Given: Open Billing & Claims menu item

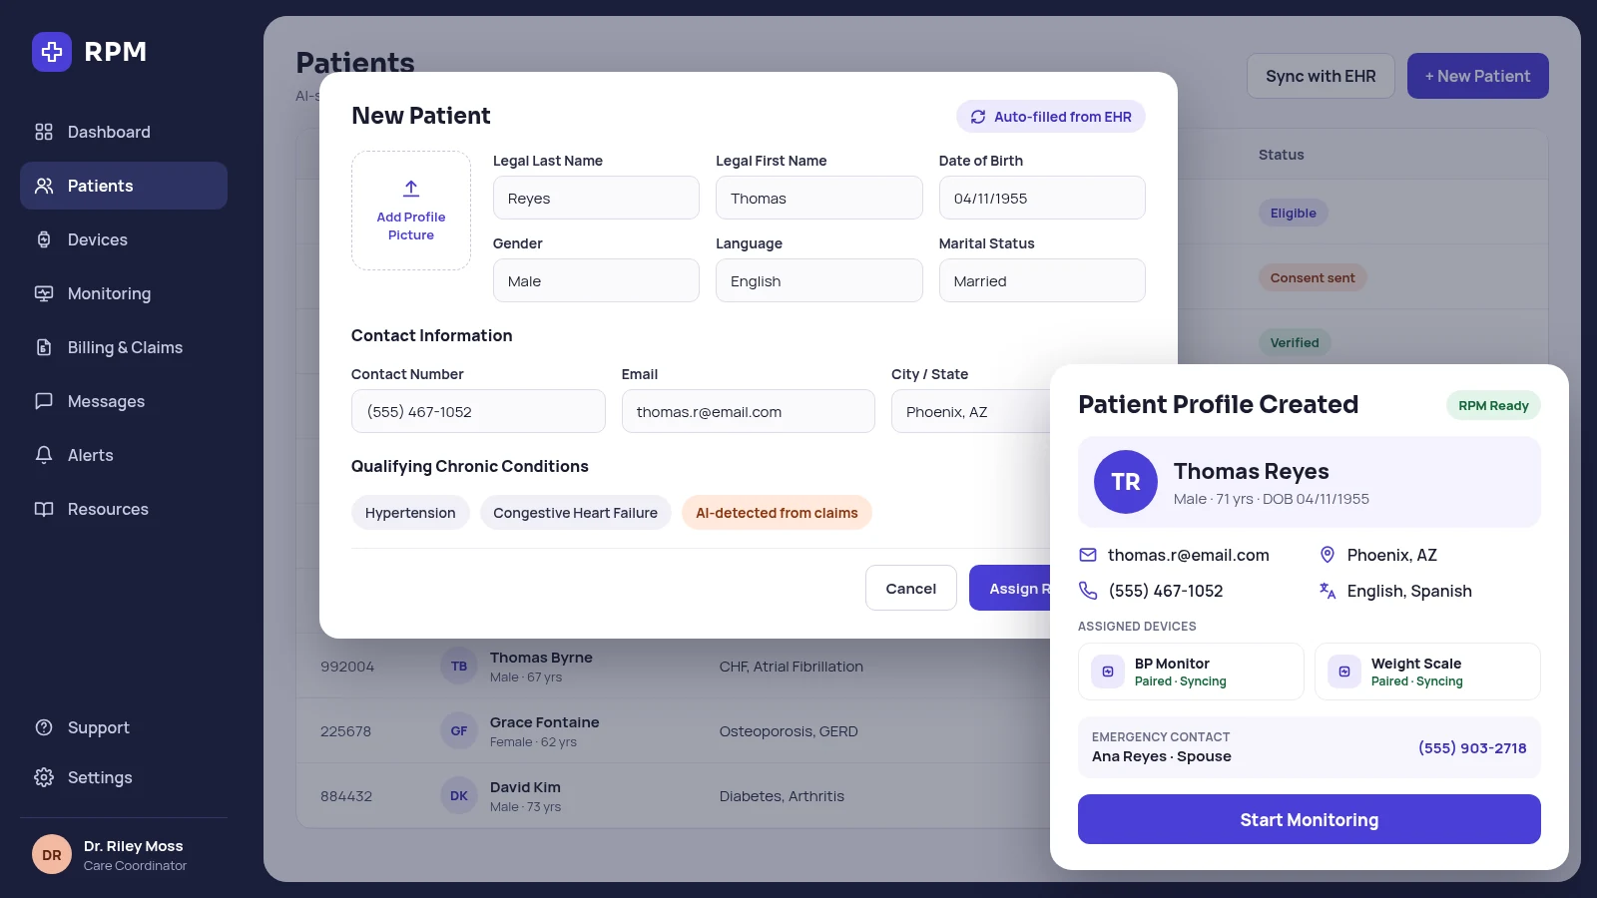Looking at the screenshot, I should click(x=124, y=347).
